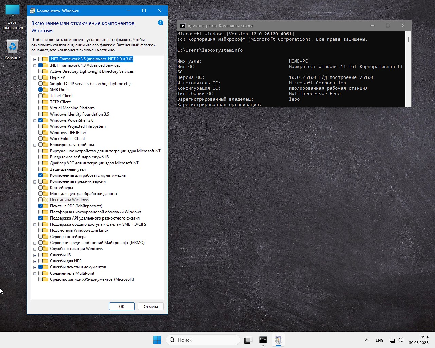The image size is (435, 348).
Task: Expand Windows PowerShell 2.0 node
Action: pos(35,121)
